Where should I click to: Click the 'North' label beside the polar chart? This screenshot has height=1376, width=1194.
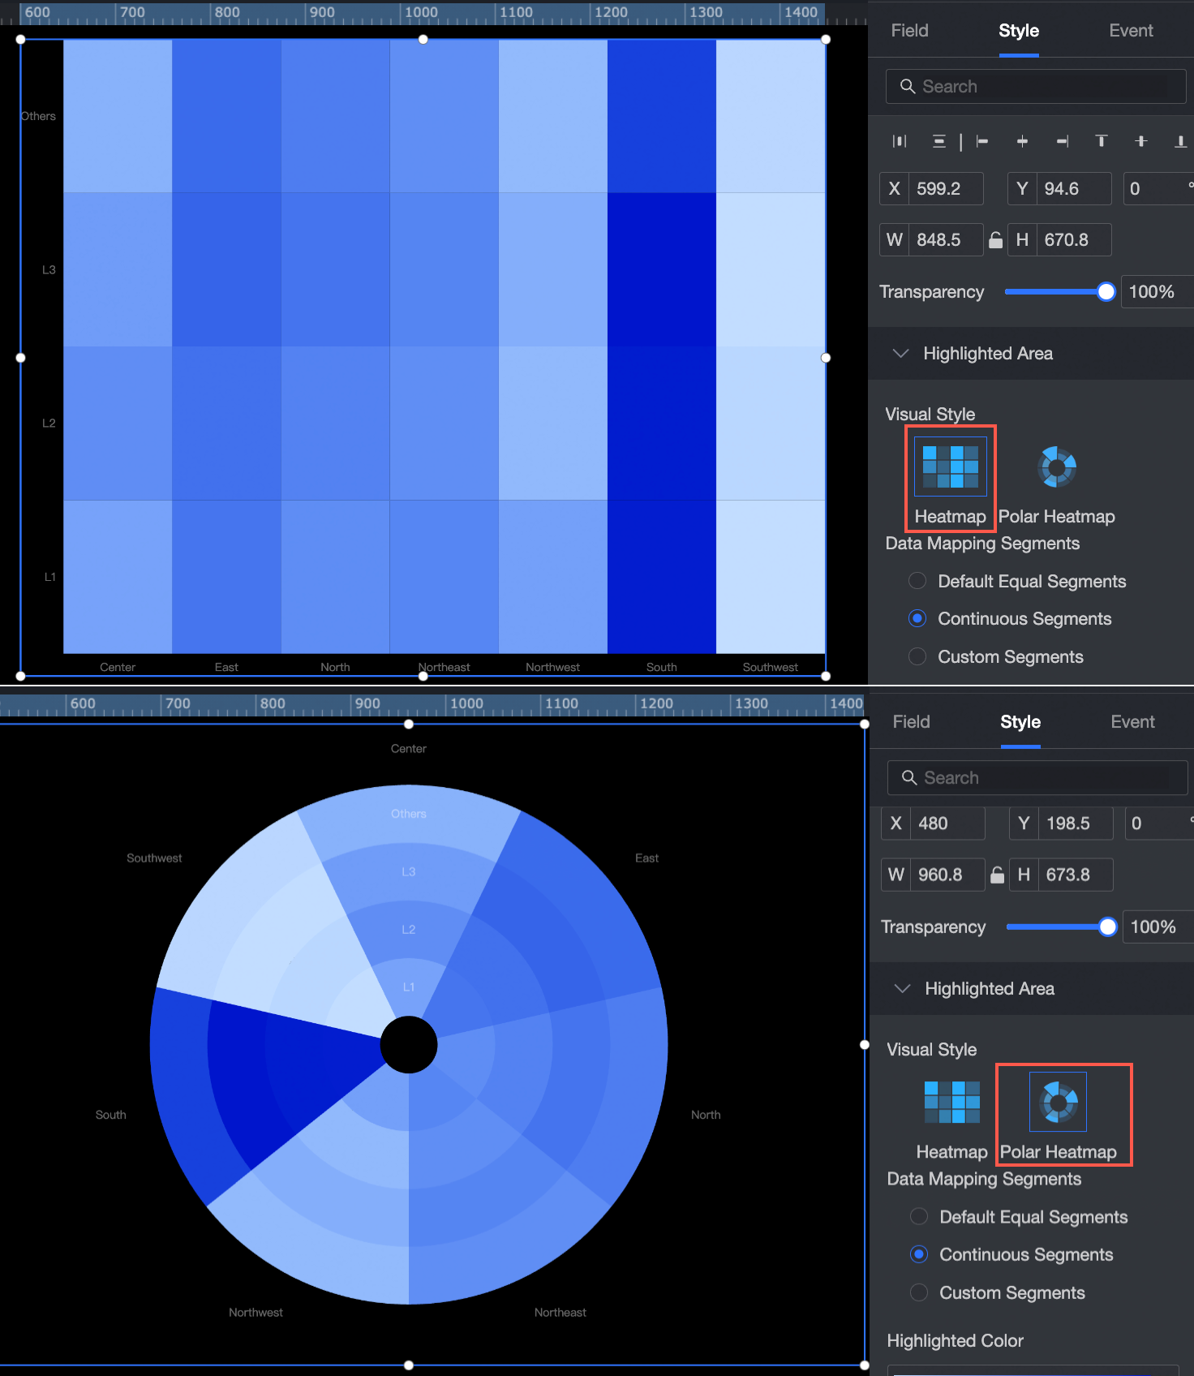coord(706,1115)
